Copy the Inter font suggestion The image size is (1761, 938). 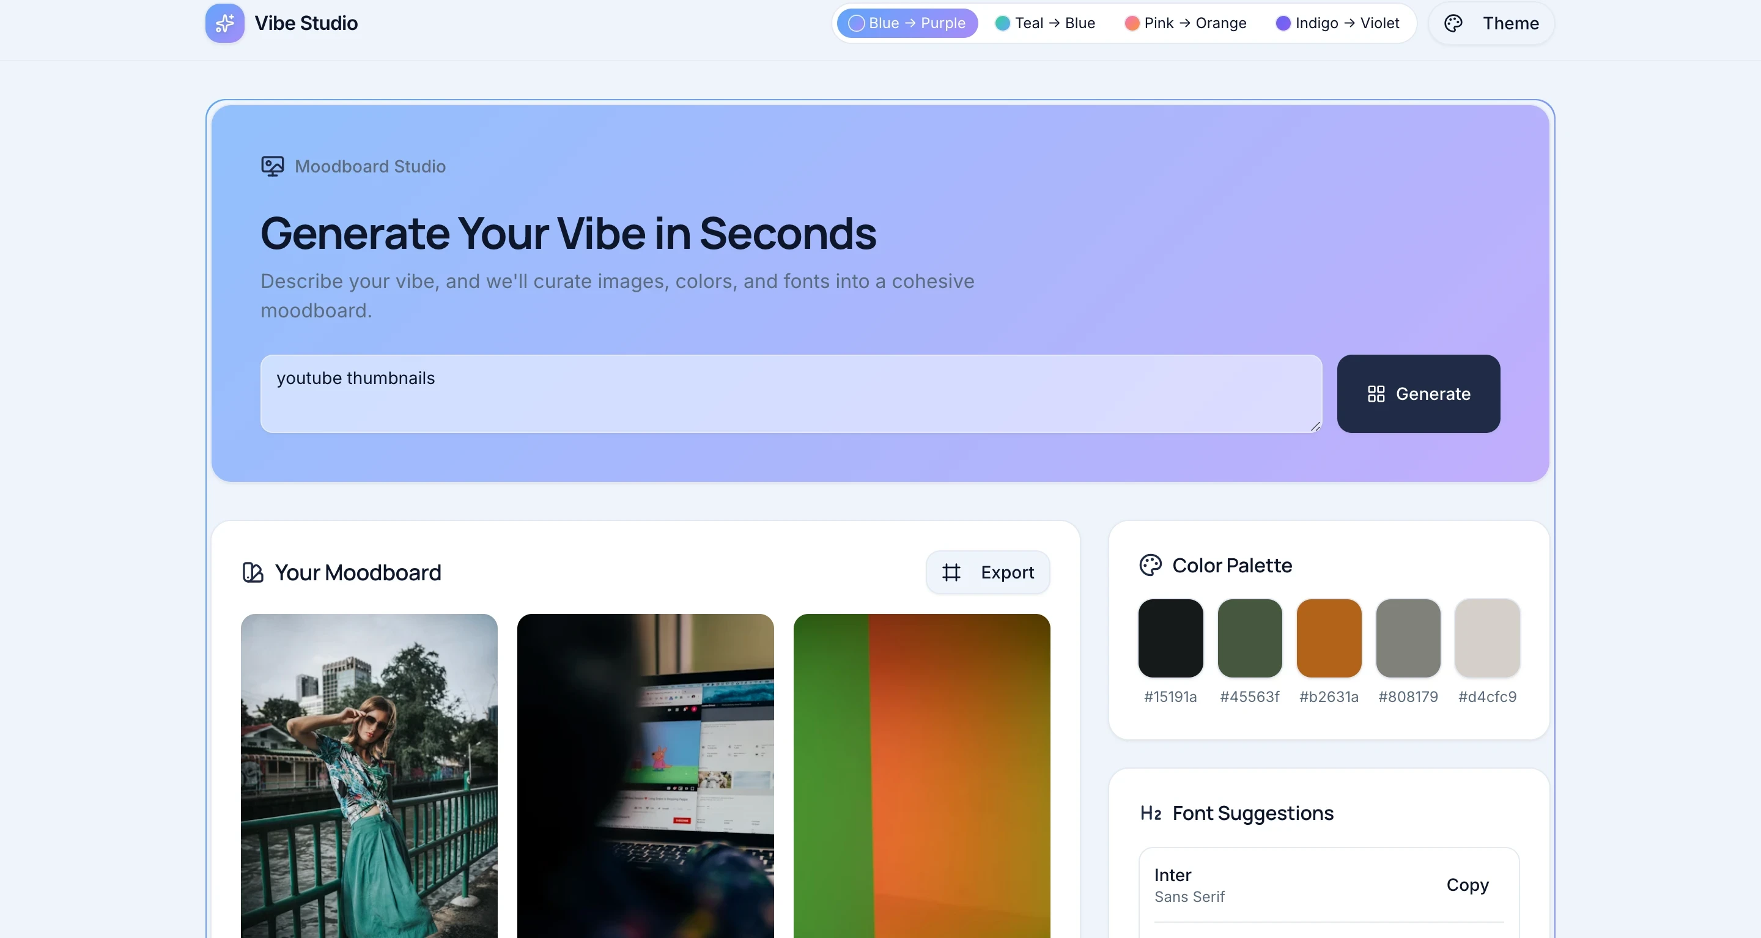1467,885
